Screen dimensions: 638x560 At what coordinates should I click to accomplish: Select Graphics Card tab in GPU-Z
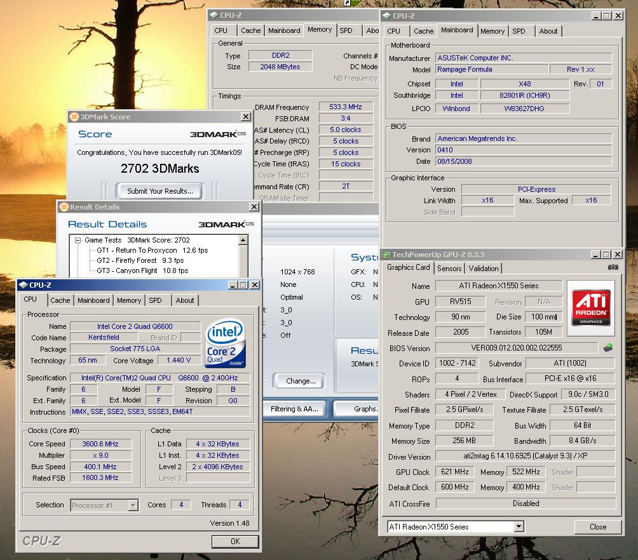click(408, 267)
